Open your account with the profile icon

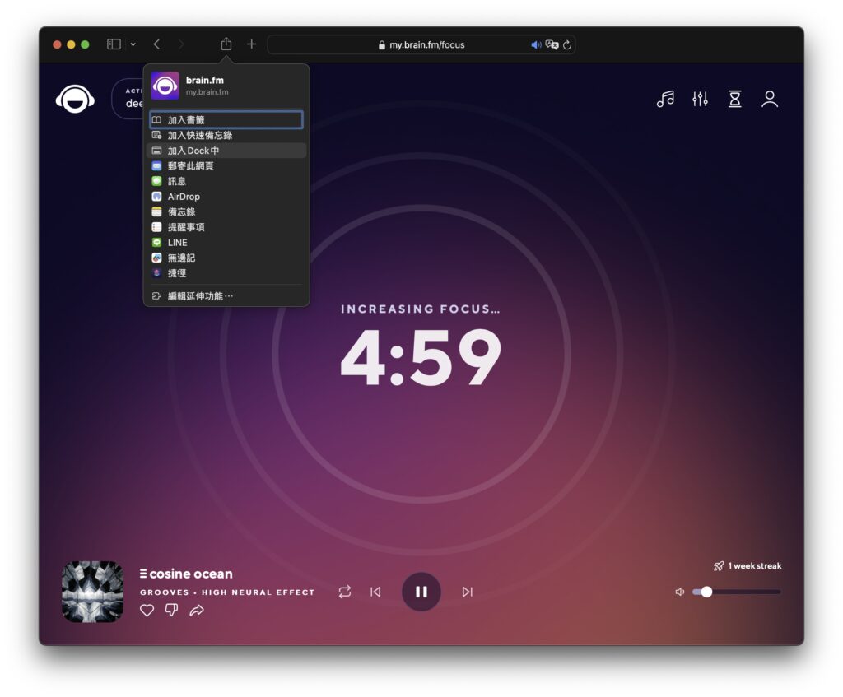pos(770,99)
